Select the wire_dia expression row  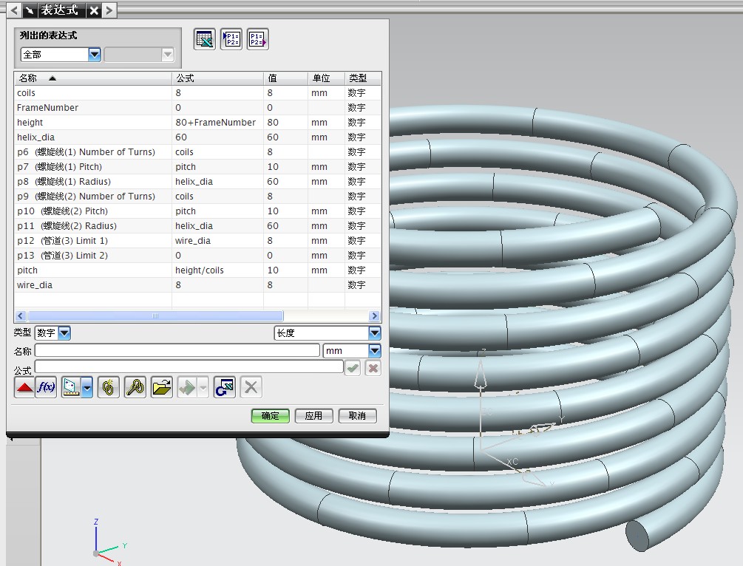point(197,284)
